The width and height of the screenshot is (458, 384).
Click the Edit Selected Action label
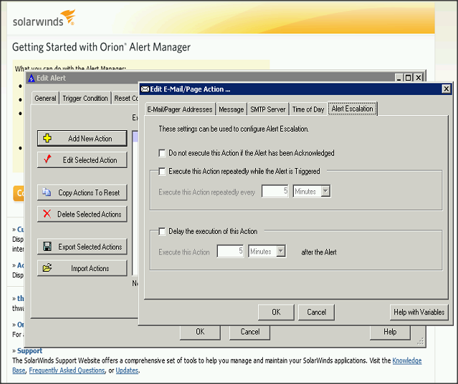pos(90,160)
